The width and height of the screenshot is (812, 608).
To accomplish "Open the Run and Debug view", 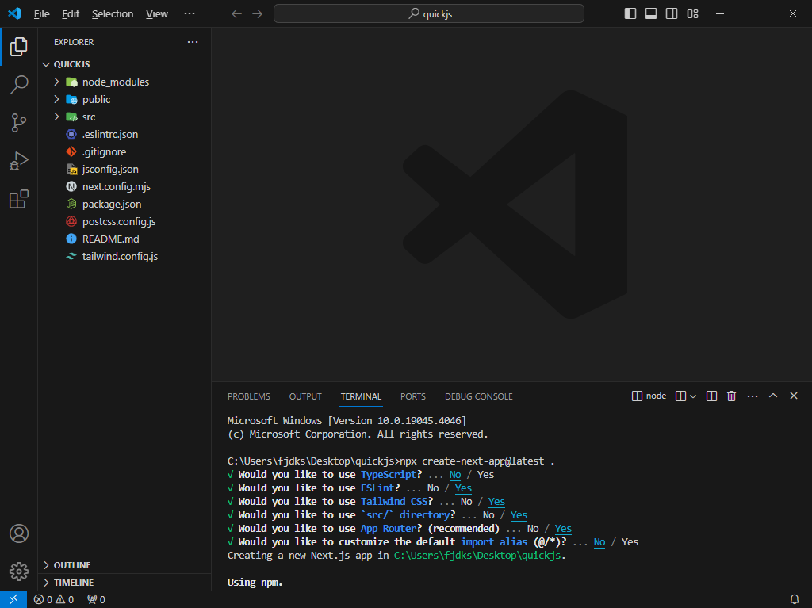I will pos(19,161).
